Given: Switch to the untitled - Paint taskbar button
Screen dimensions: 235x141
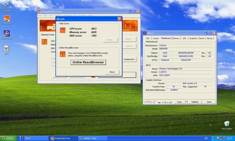Looking at the screenshot, I should point(93,138).
